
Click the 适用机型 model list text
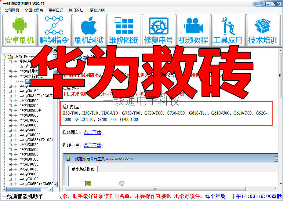pyautogui.click(x=165, y=116)
